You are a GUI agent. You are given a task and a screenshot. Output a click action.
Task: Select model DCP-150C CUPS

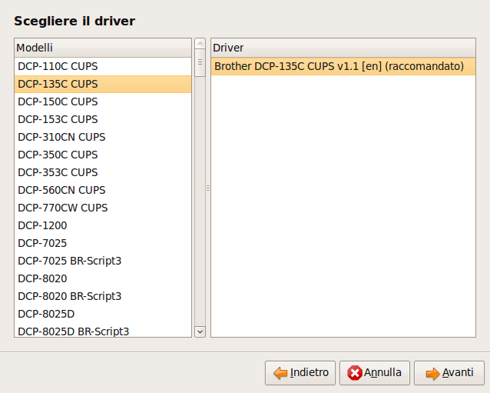(103, 102)
